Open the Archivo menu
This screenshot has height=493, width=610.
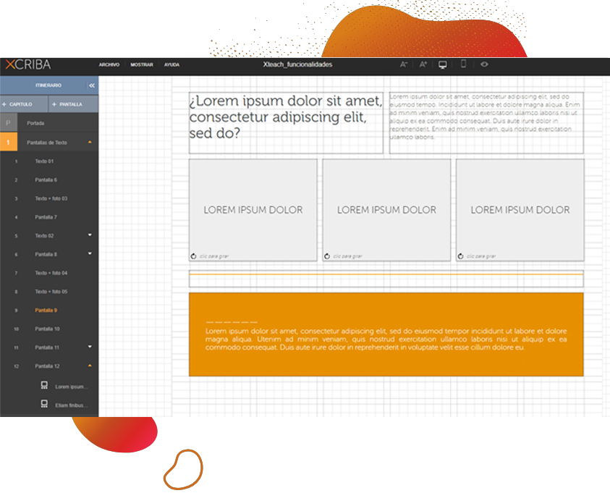pos(109,65)
